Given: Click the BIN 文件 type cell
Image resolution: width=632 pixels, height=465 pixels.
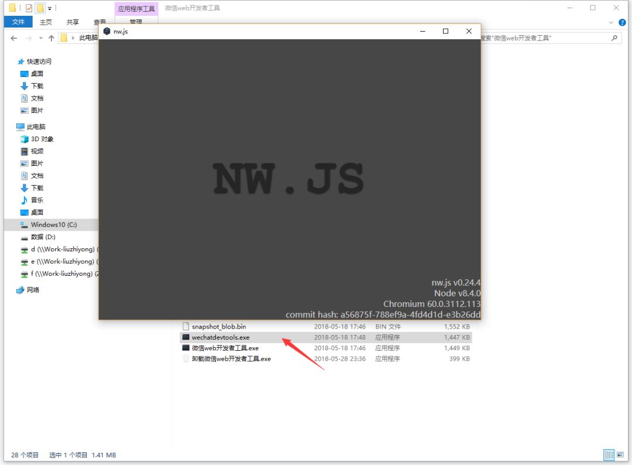Looking at the screenshot, I should tap(388, 327).
